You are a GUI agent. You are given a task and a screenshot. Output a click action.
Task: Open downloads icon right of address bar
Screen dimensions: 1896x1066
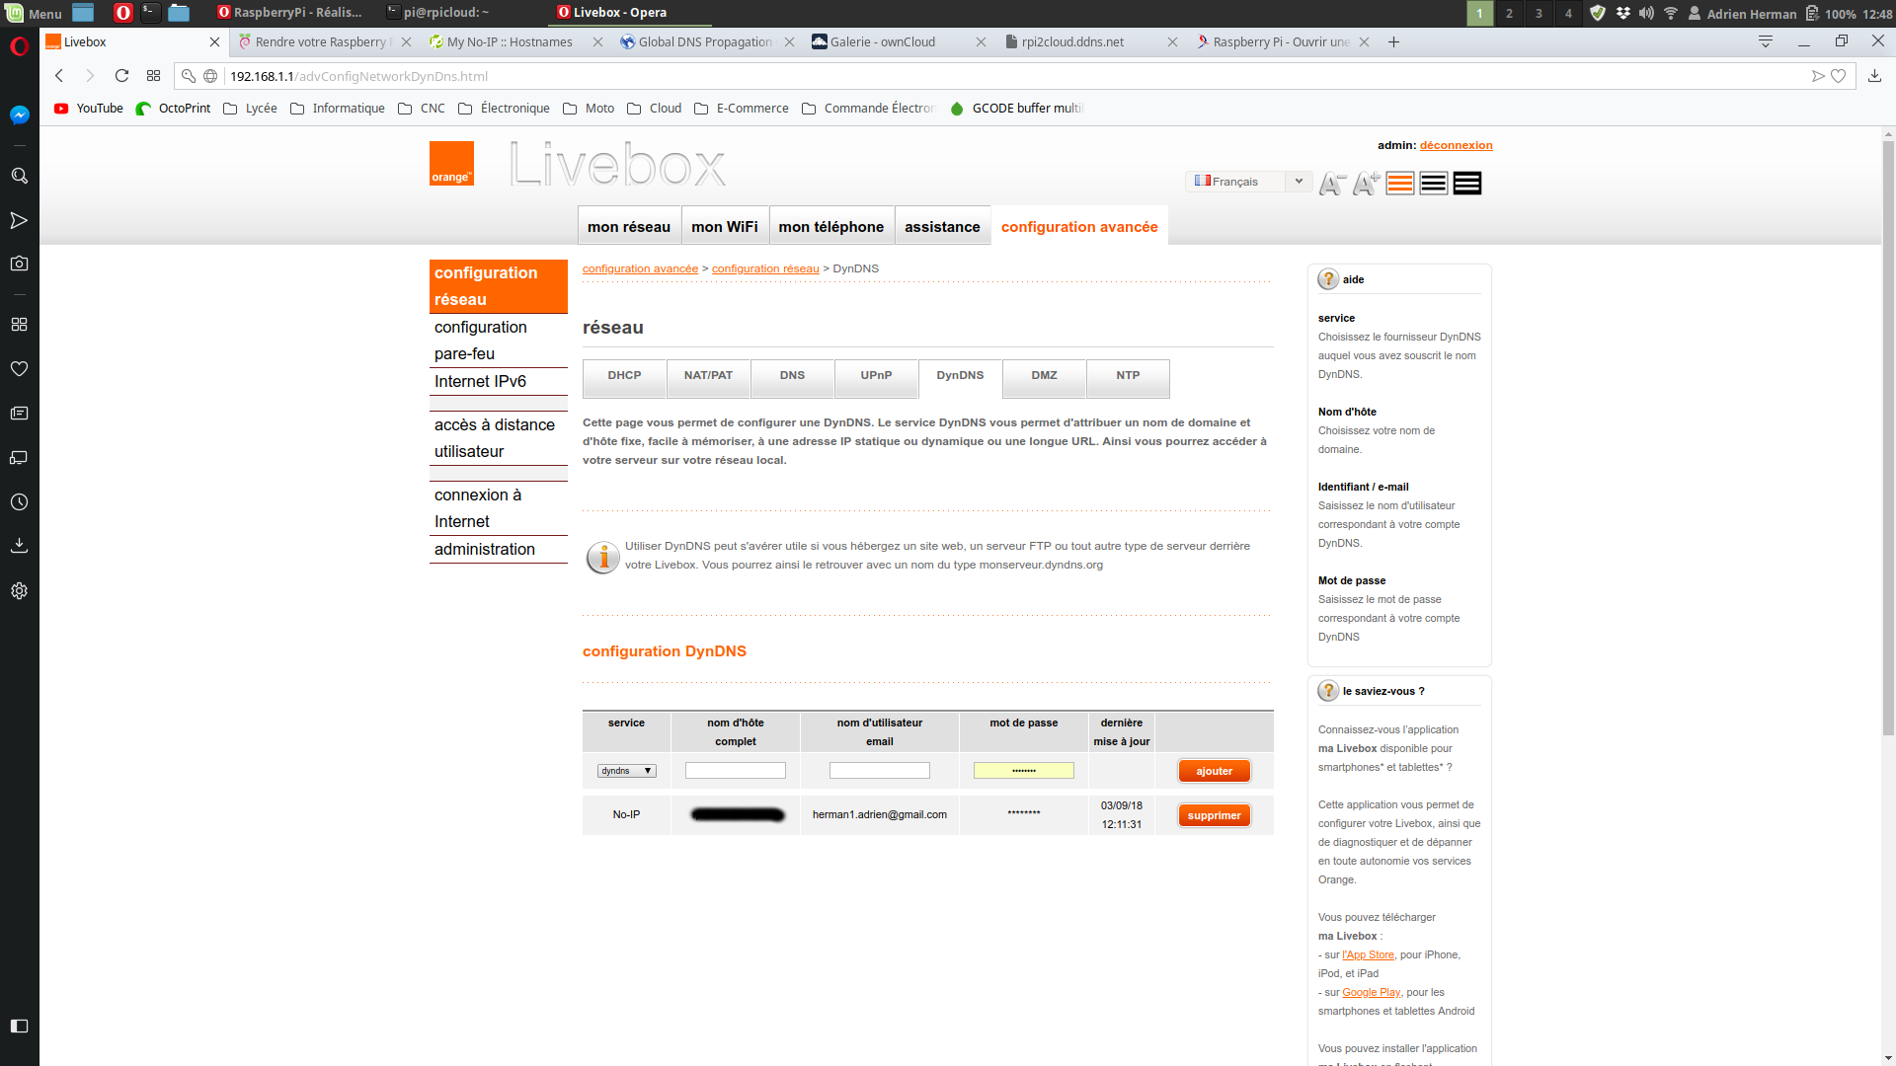point(1874,76)
